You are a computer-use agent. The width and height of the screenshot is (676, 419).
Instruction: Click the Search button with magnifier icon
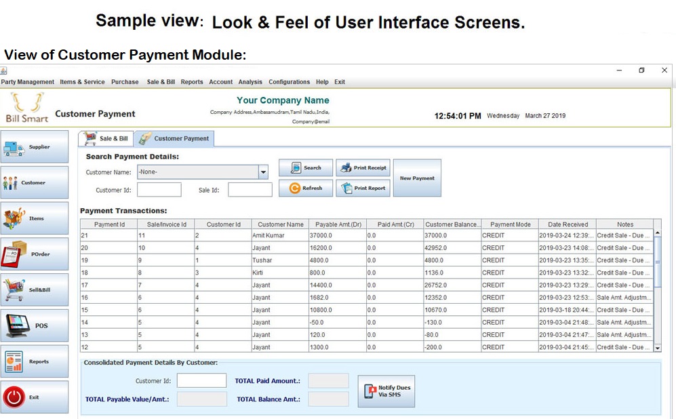click(x=306, y=167)
